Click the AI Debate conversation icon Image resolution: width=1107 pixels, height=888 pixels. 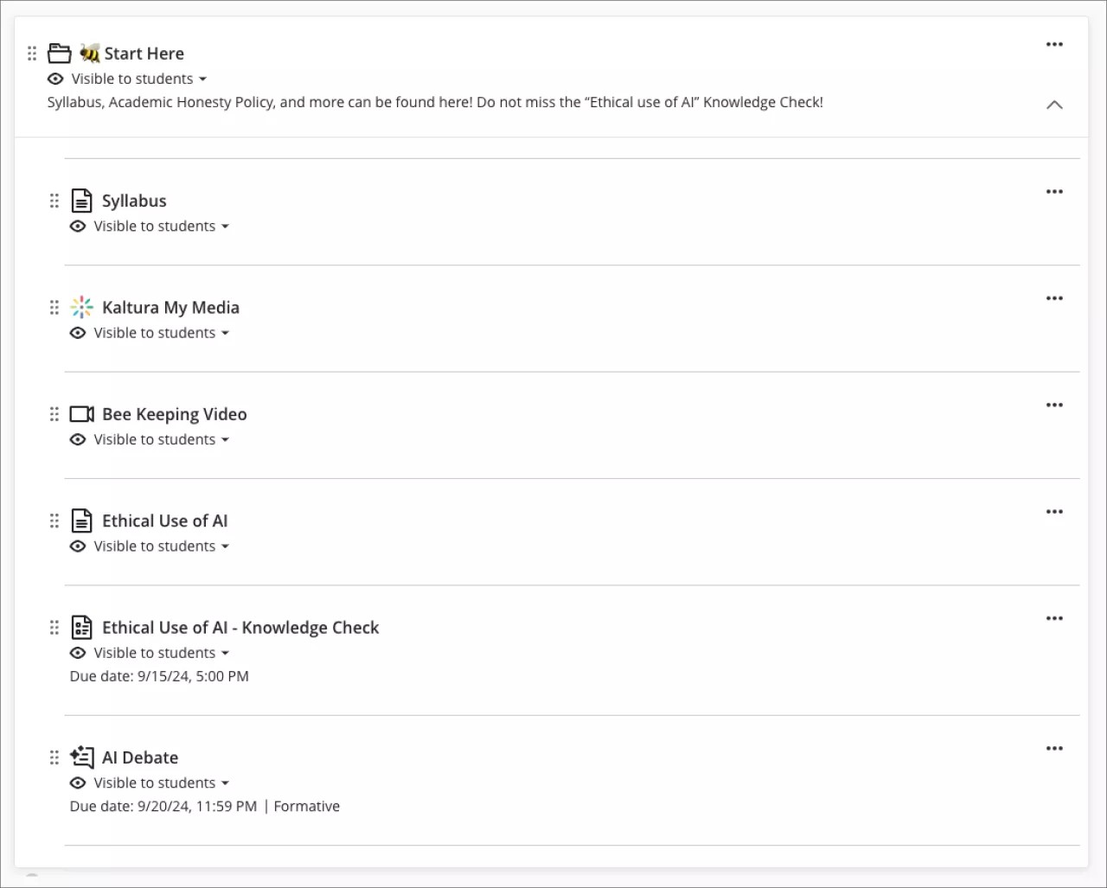coord(81,757)
